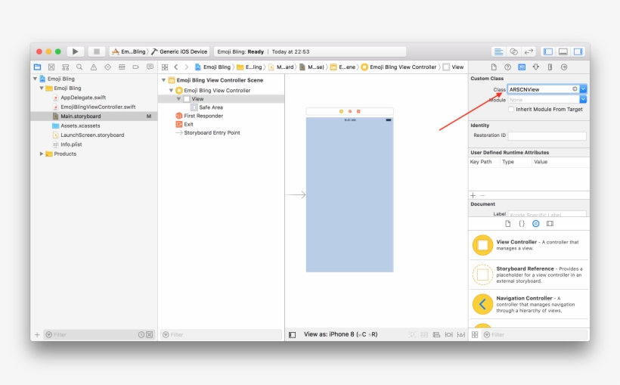Select First Responder in outline
Screen dimensions: 620x385
click(200, 116)
